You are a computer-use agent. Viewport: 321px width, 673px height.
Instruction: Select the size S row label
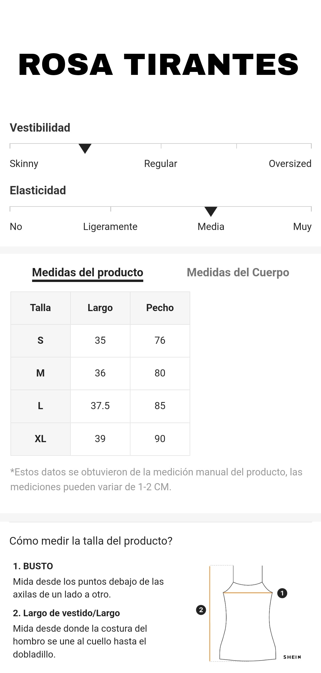pos(40,341)
